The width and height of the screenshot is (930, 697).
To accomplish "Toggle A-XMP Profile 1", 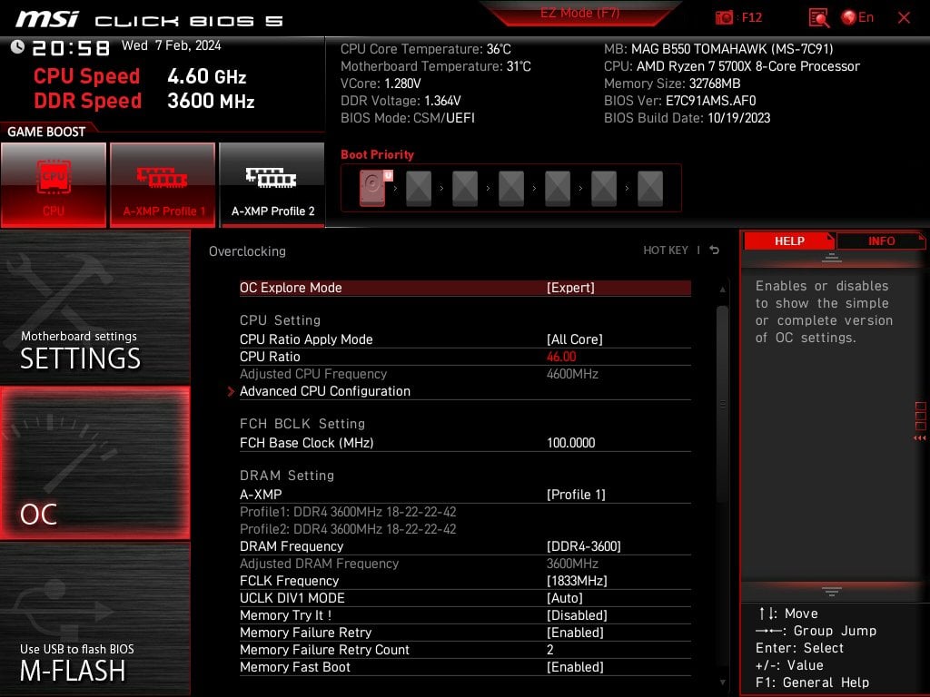I will [x=163, y=185].
